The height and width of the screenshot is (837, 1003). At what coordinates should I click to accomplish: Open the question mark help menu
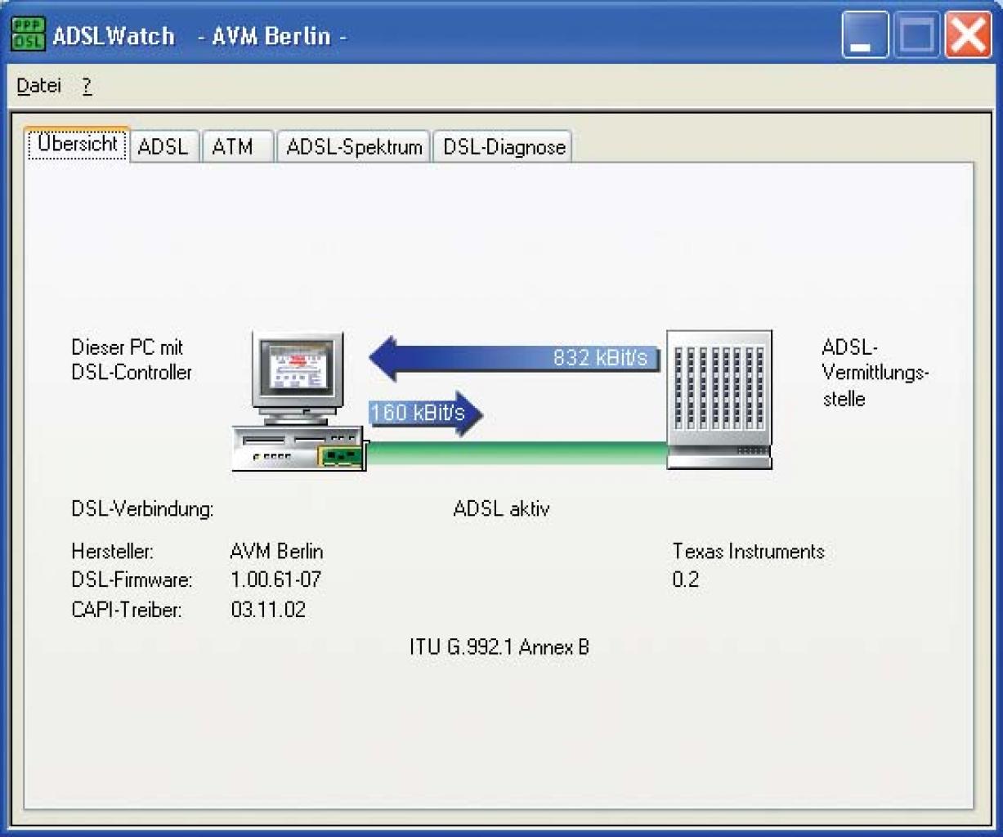[x=87, y=86]
